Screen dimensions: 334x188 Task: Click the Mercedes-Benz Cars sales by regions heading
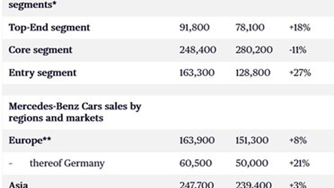click(x=75, y=112)
